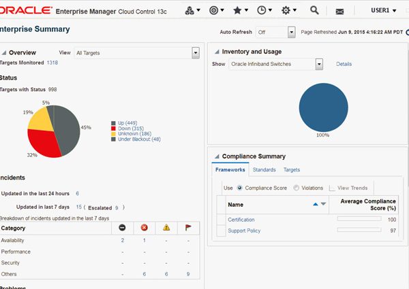Open the Targets bullseye menu

(x=216, y=10)
